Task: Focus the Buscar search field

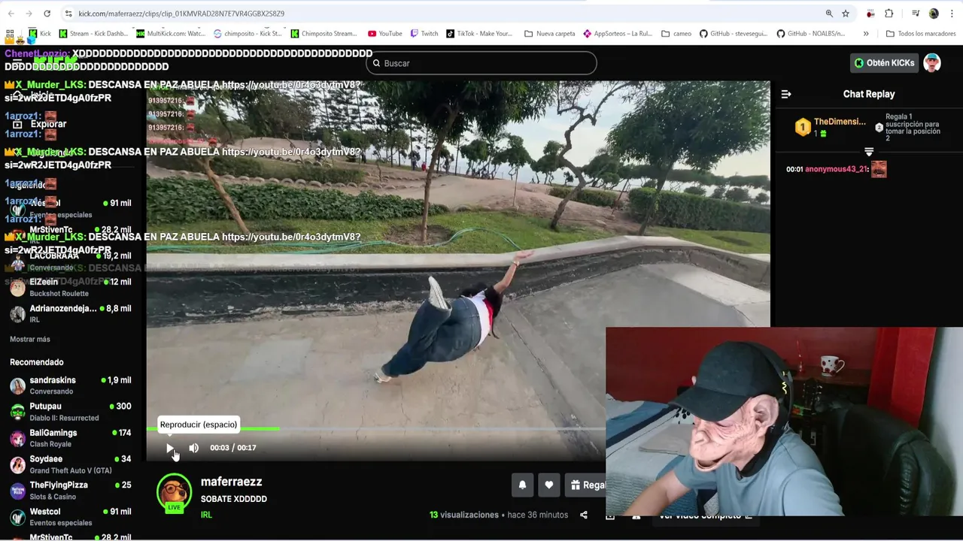Action: click(x=481, y=63)
